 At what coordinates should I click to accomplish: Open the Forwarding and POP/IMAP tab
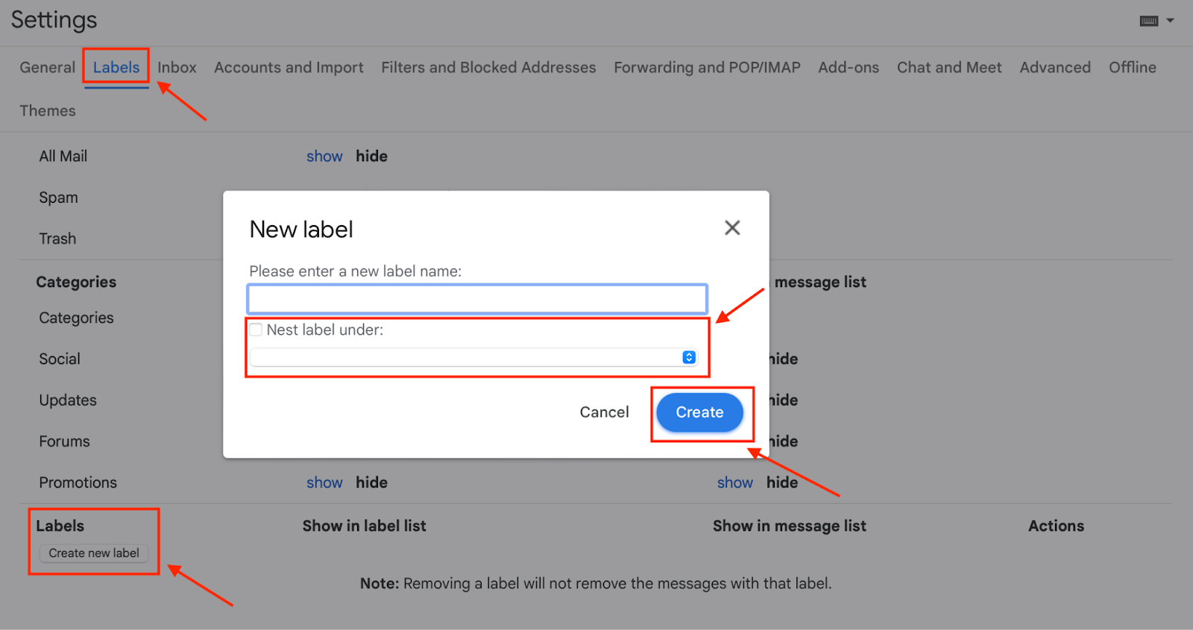(x=706, y=67)
